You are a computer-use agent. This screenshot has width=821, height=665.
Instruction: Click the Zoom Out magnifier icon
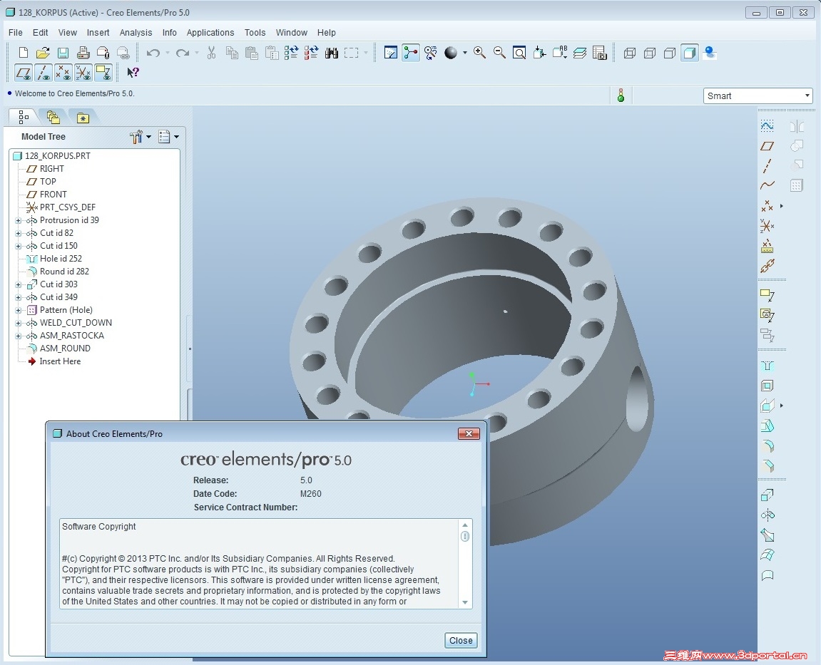click(499, 52)
